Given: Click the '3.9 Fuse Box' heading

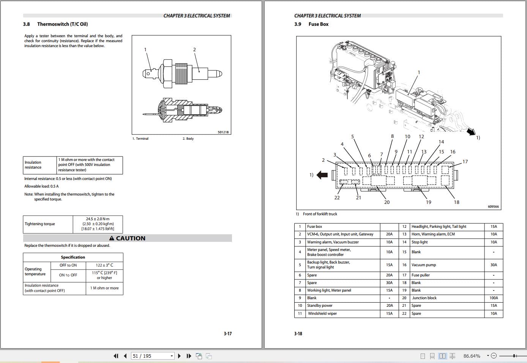Looking at the screenshot, I should tap(311, 24).
